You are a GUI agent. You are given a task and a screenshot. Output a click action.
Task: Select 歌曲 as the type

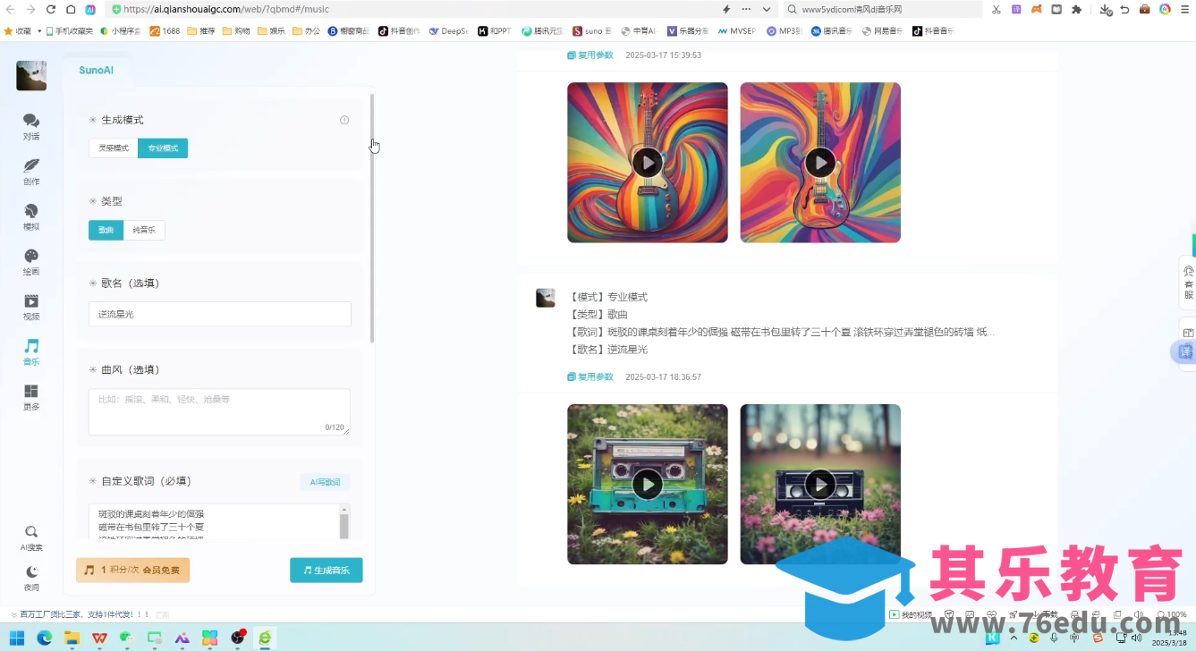[106, 231]
